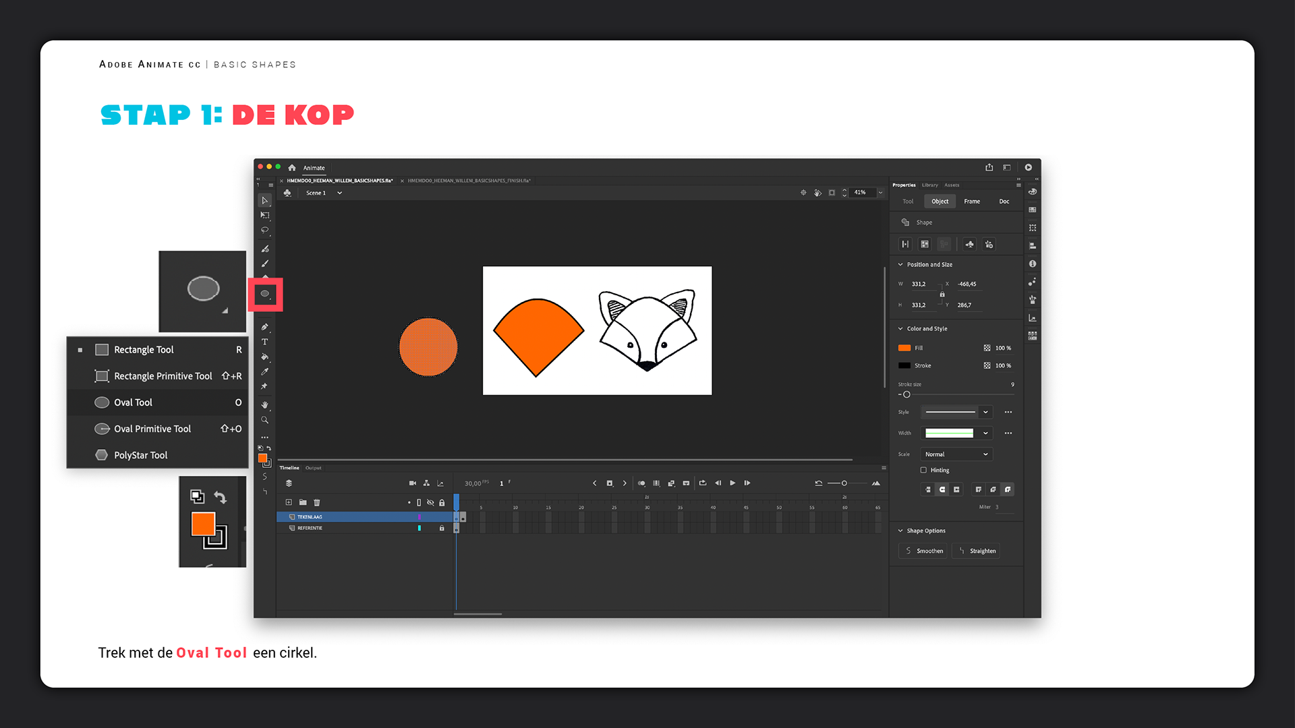Click the Smoothen button
Screen dimensions: 1295x728
923,551
